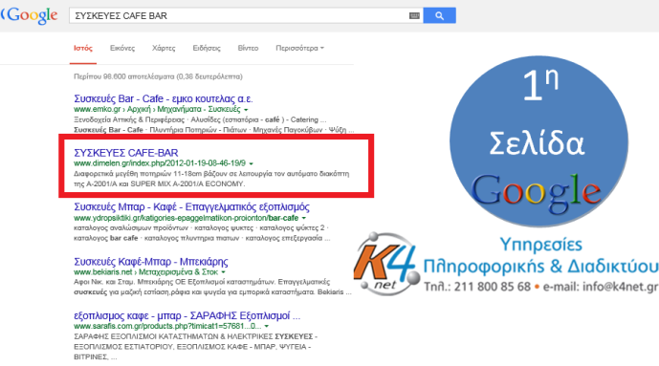Expand the arrow next to ydropsiktiki.gr URL

(x=303, y=218)
